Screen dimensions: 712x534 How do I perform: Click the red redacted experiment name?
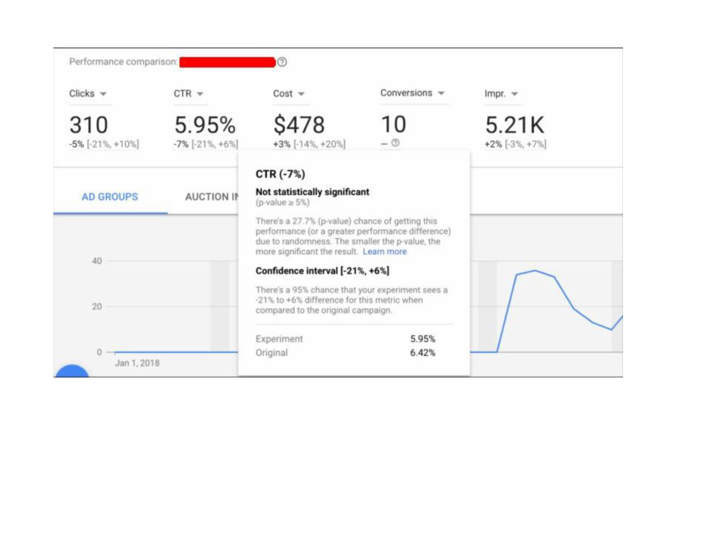228,62
